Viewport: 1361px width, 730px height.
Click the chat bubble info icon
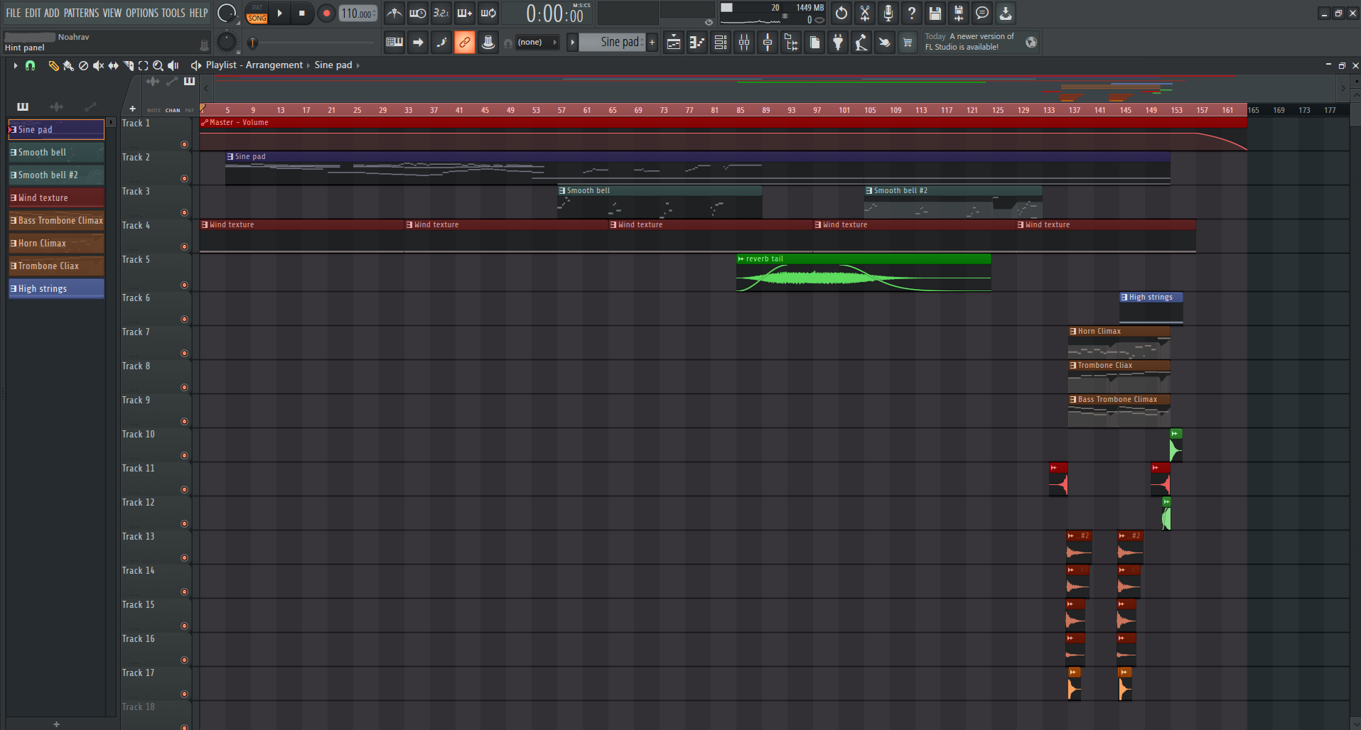[x=982, y=13]
